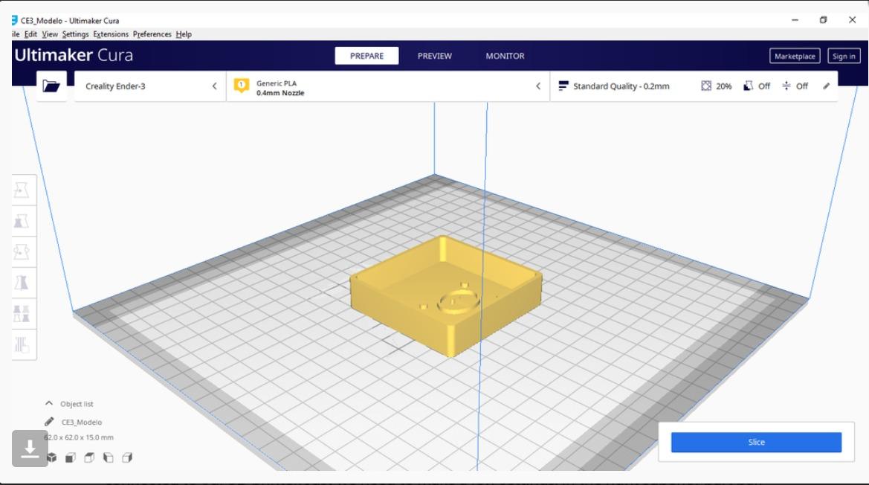The width and height of the screenshot is (869, 485).
Task: Open the Marketplace
Action: [795, 56]
